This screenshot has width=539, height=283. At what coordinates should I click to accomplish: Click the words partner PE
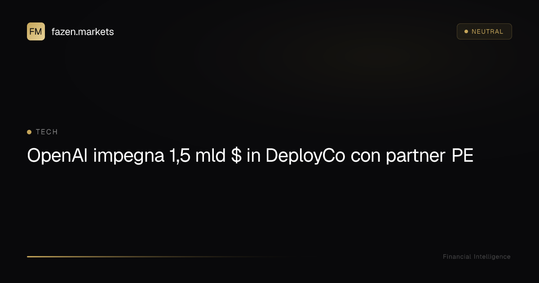coord(430,156)
